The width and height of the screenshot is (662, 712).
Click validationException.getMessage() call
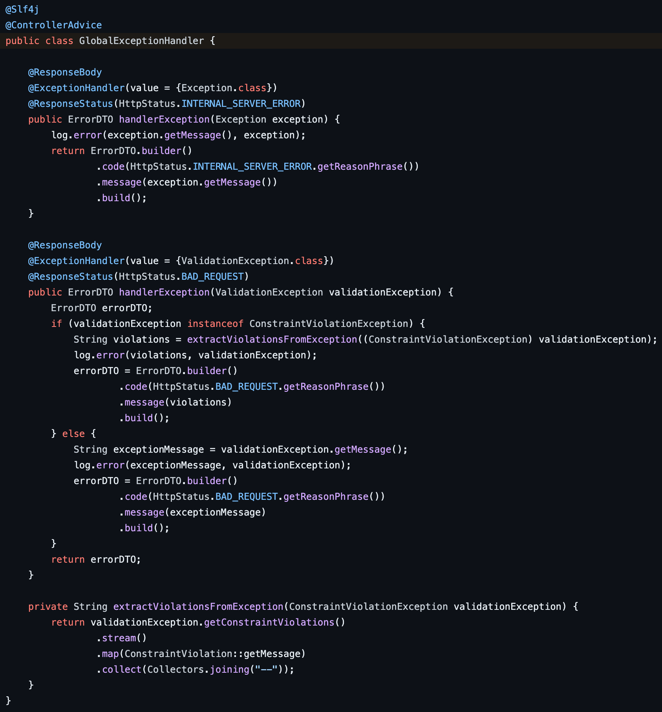click(312, 450)
